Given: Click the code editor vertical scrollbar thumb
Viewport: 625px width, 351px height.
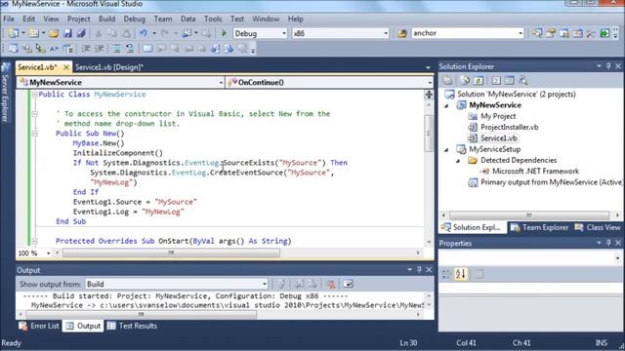Looking at the screenshot, I should coord(429,134).
